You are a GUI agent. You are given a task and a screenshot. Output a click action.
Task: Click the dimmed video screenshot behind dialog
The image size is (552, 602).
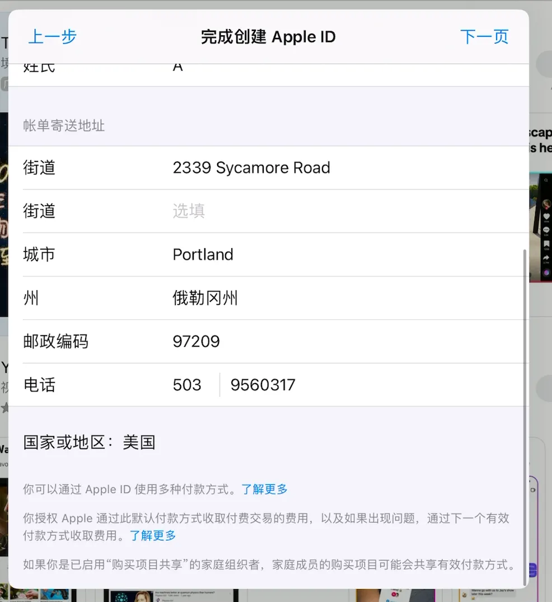pos(540,224)
